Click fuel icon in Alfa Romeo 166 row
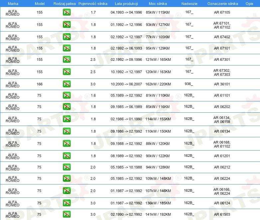Image resolution: width=260 pixels, height=220 pixels. [66, 84]
